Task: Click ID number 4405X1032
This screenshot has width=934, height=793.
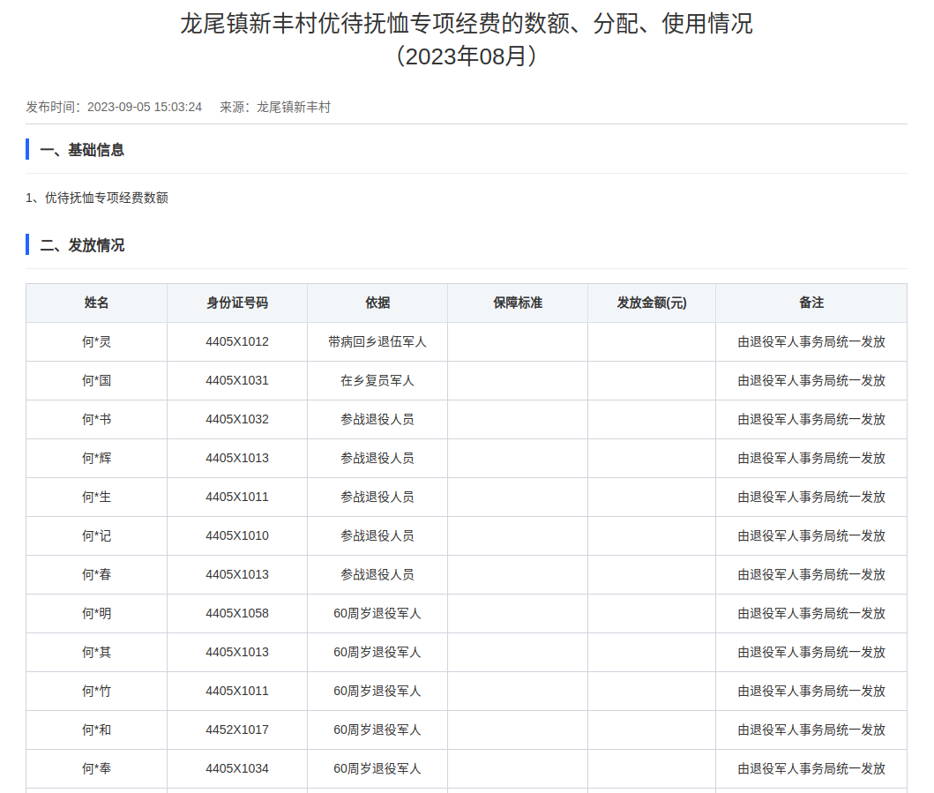Action: pyautogui.click(x=237, y=420)
